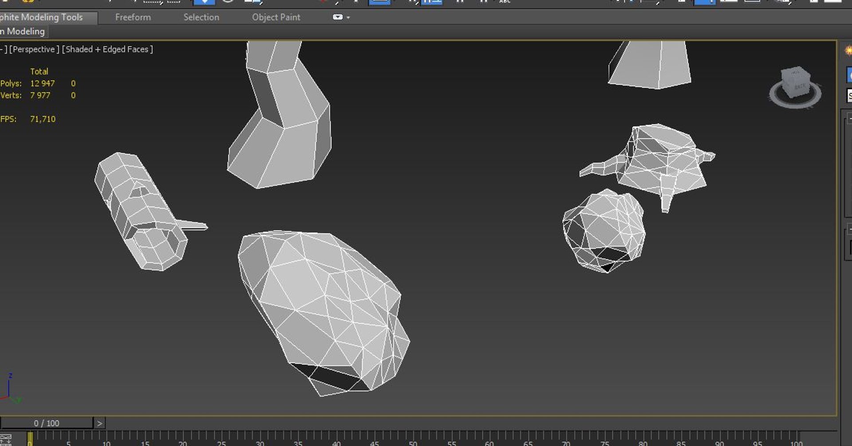Click the yellow frame 0 marker on the track bar
This screenshot has width=852, height=446.
click(x=30, y=439)
